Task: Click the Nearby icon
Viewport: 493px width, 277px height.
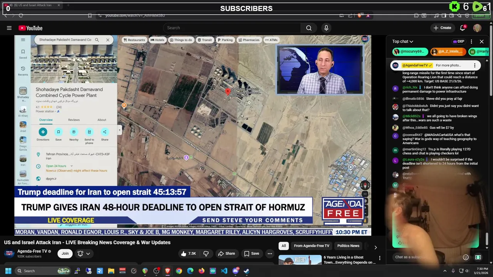Action: click(74, 132)
